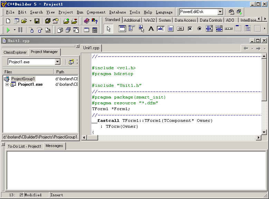Click Add file to project icon

66,21
